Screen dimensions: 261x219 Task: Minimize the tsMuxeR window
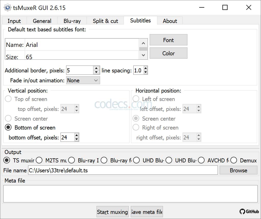pyautogui.click(x=201, y=7)
